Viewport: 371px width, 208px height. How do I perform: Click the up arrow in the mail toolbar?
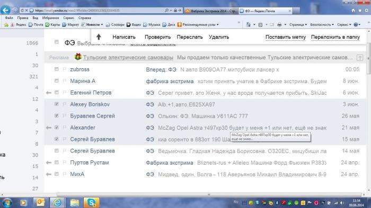tap(99, 37)
